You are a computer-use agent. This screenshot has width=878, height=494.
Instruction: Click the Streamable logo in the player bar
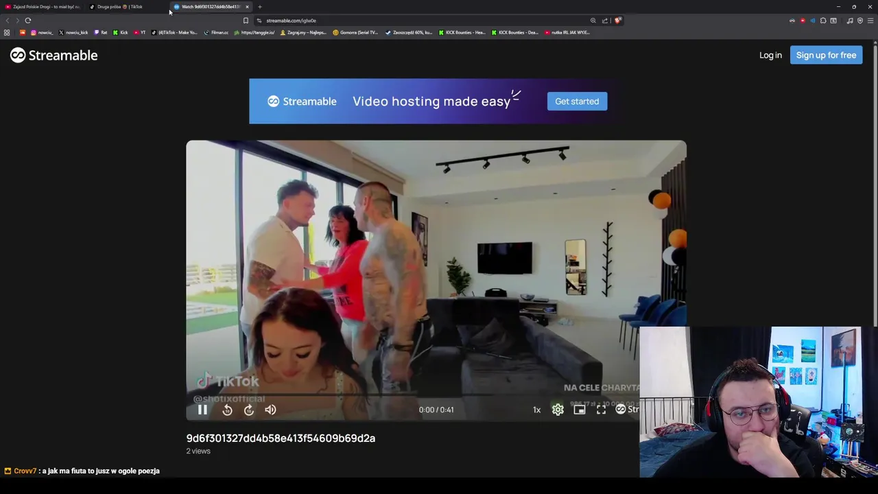(x=627, y=410)
